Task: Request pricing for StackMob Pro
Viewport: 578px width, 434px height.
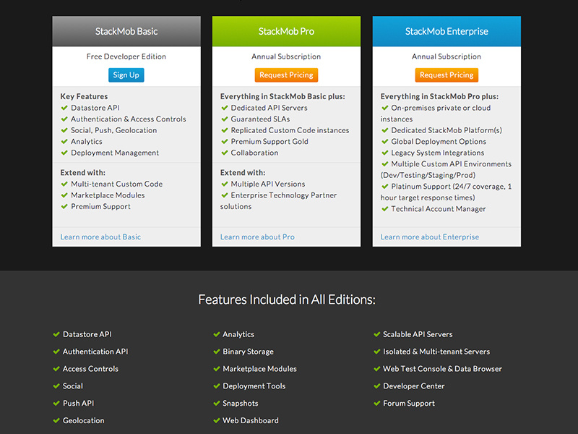Action: pyautogui.click(x=286, y=75)
